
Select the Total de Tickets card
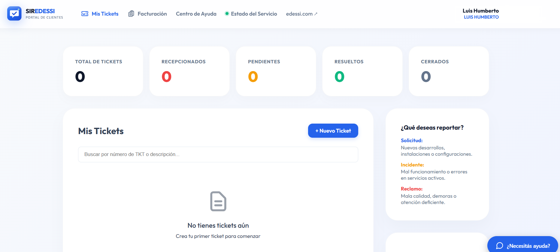click(x=103, y=71)
